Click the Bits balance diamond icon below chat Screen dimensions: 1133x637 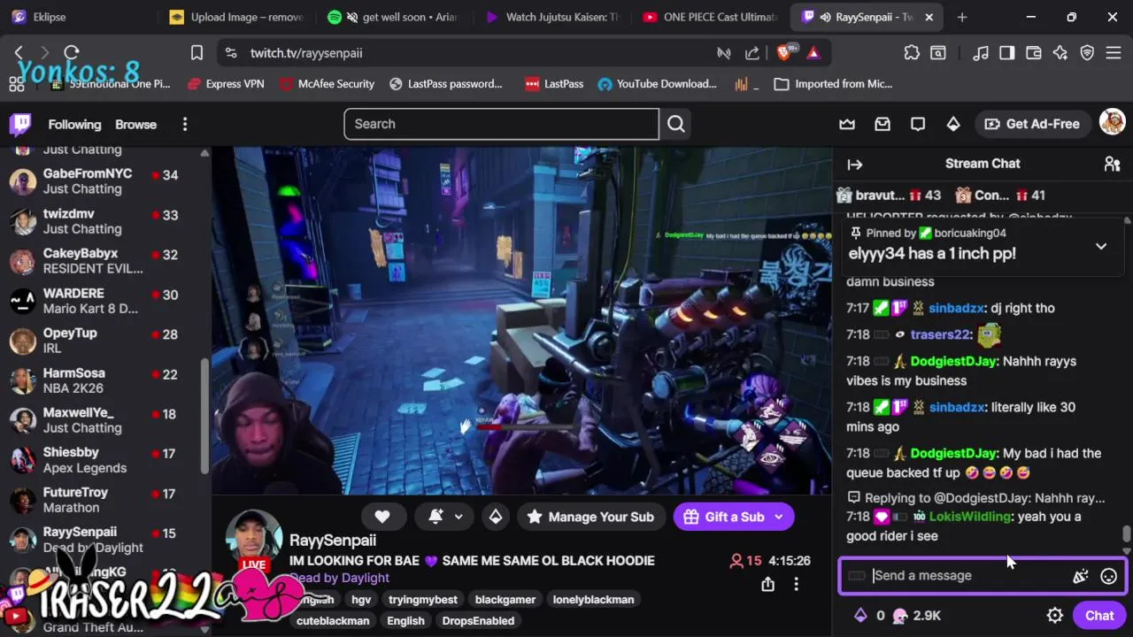(860, 616)
